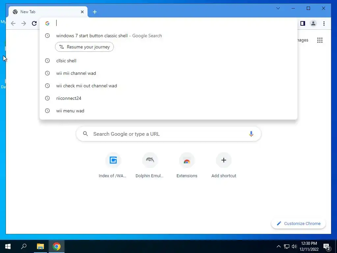The image size is (337, 253).
Task: Minimize the Chrome window
Action: 293,8
